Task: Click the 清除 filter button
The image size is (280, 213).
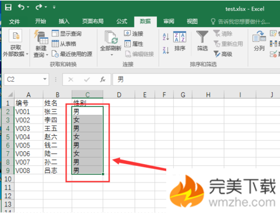Action: [223, 34]
